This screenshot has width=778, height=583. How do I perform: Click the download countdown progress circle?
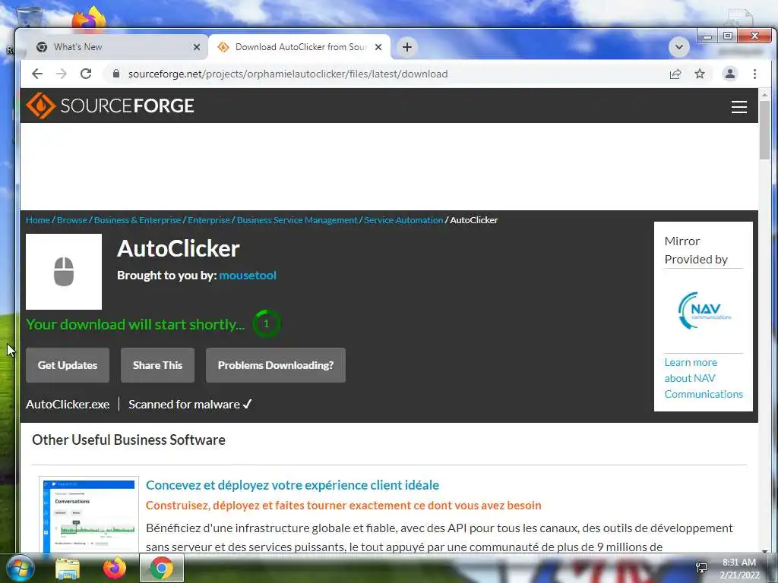click(267, 323)
